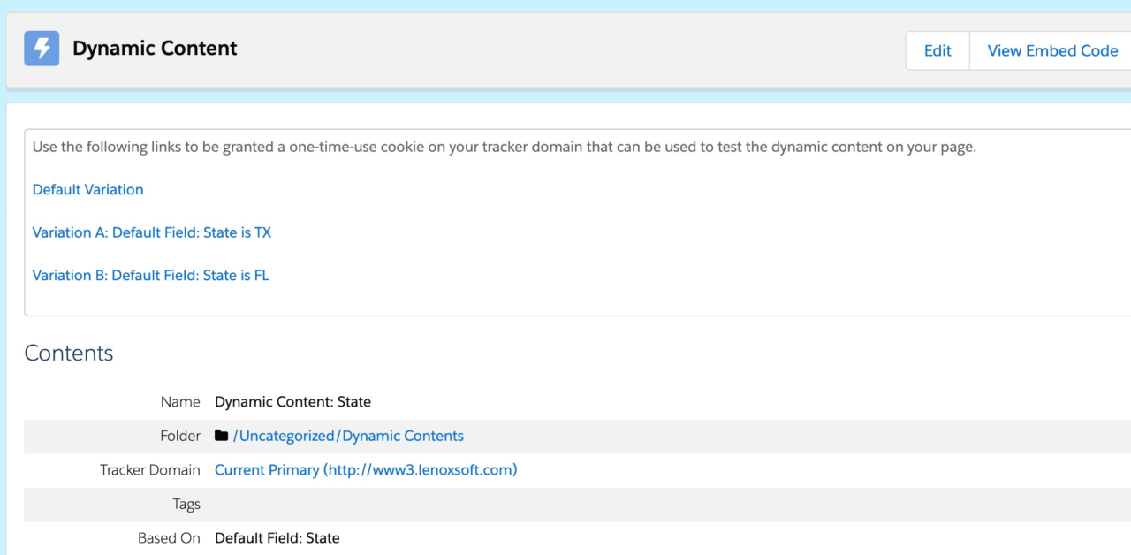Open Current Primary tracker domain link
This screenshot has width=1131, height=555.
366,470
